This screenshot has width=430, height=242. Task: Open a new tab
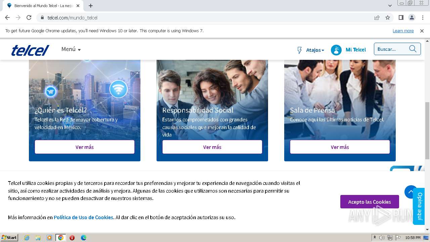pos(90,6)
